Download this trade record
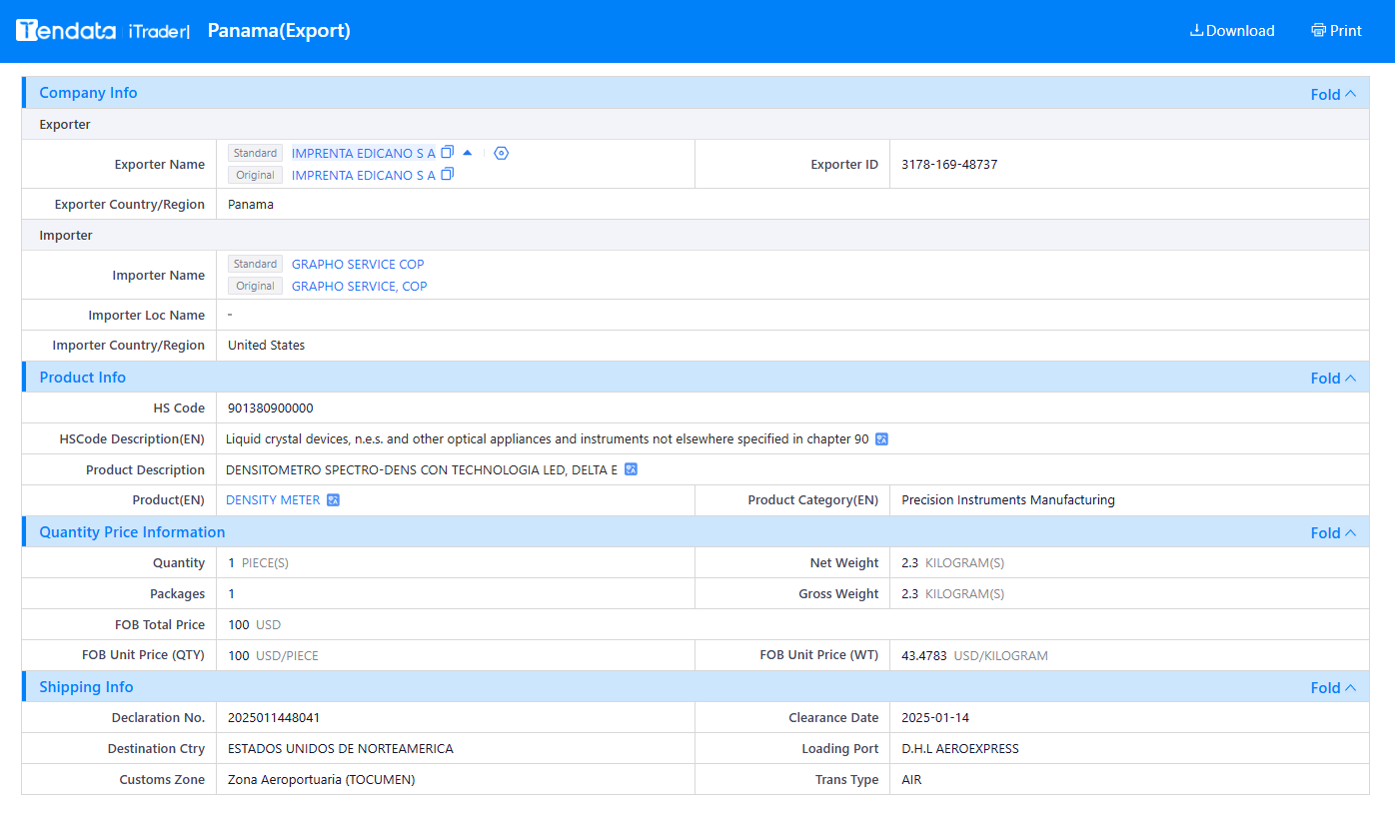This screenshot has width=1395, height=817. pos(1232,31)
